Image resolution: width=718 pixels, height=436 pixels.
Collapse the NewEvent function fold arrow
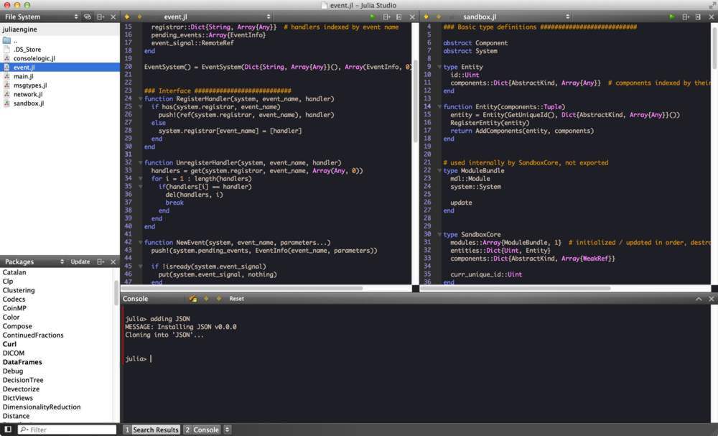pos(140,242)
